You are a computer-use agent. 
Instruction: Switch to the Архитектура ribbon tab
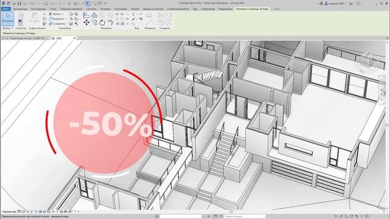tap(20, 9)
